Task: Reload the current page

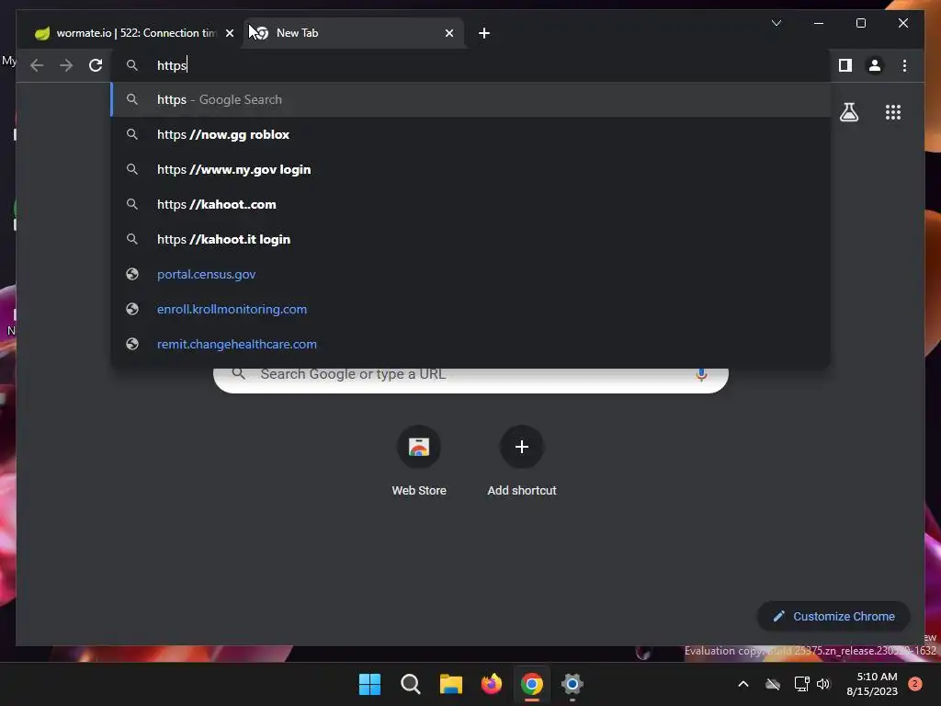Action: point(96,65)
